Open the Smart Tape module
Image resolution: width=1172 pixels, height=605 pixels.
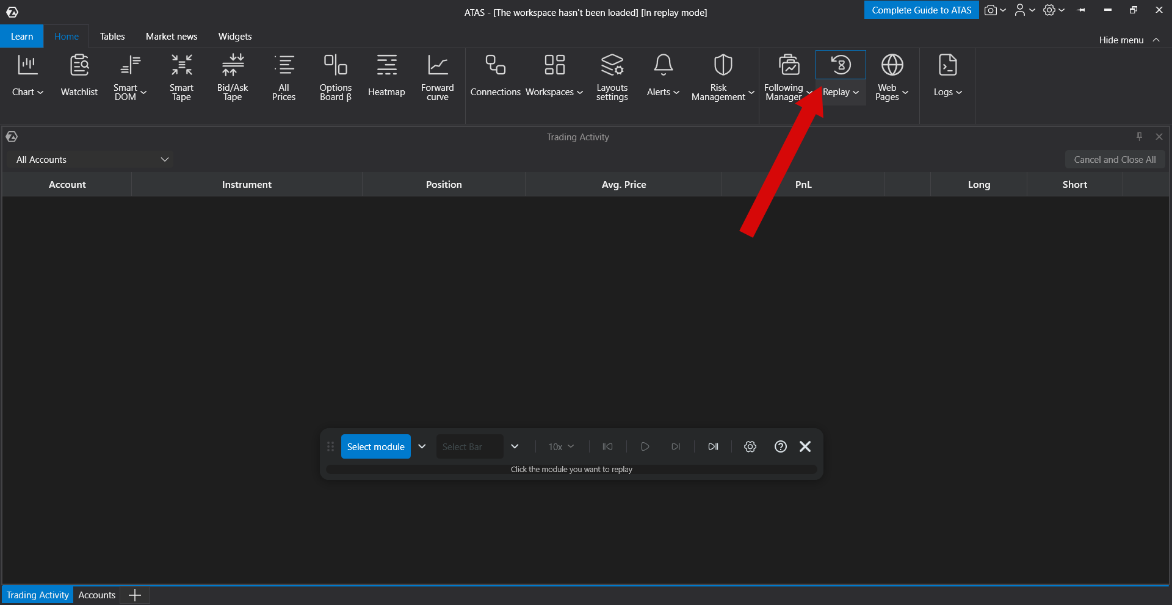[181, 77]
